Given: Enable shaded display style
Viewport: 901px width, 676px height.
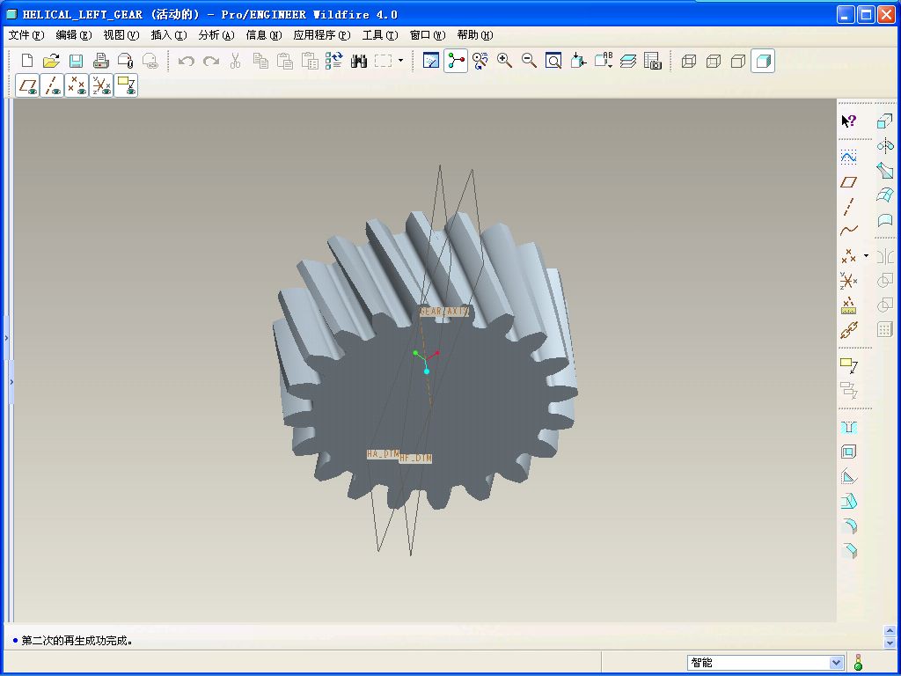Looking at the screenshot, I should pyautogui.click(x=763, y=61).
